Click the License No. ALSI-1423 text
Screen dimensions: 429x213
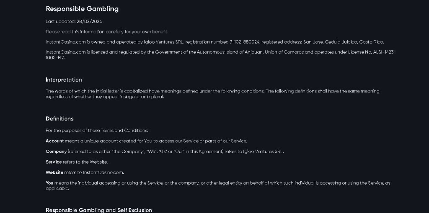(x=371, y=52)
